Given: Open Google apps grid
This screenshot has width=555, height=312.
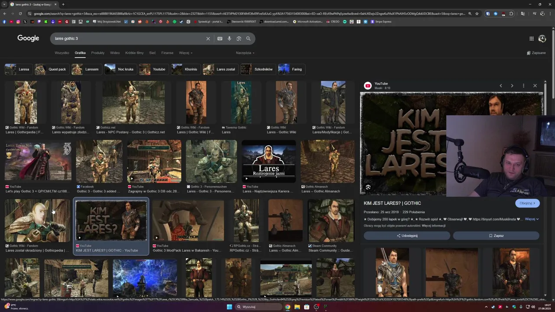Looking at the screenshot, I should pyautogui.click(x=532, y=39).
